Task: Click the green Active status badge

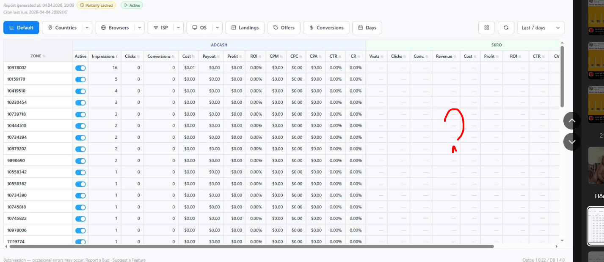Action: pos(132,5)
